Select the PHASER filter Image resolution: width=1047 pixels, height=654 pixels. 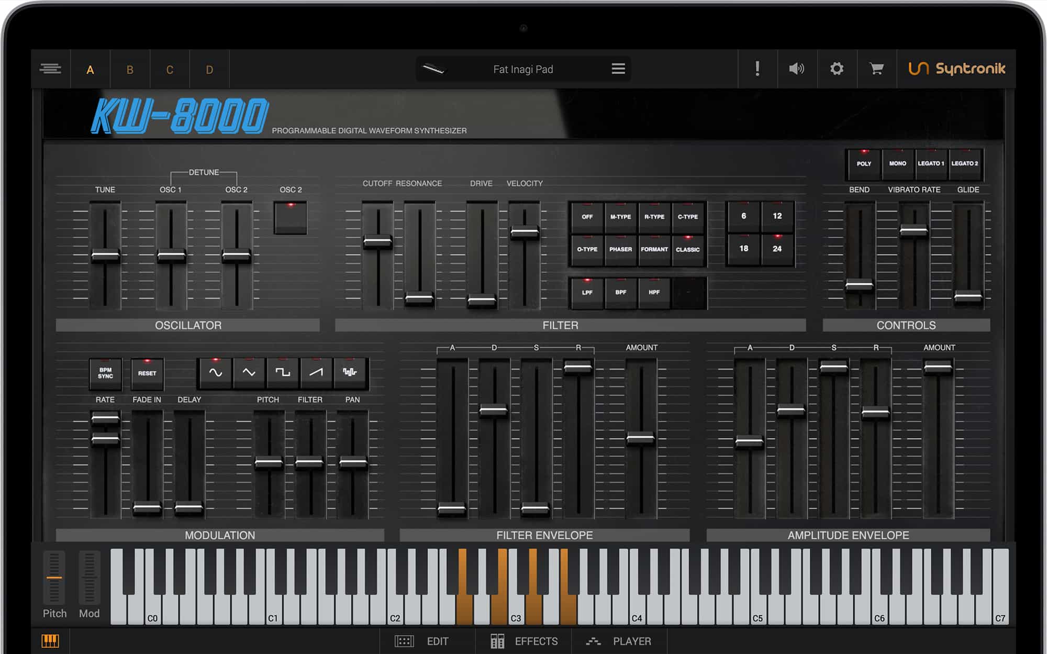(x=620, y=250)
